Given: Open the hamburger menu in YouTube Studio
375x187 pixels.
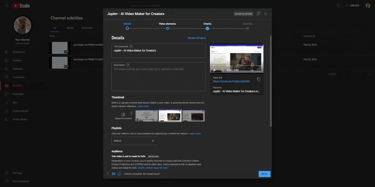Looking at the screenshot, I should (6, 6).
